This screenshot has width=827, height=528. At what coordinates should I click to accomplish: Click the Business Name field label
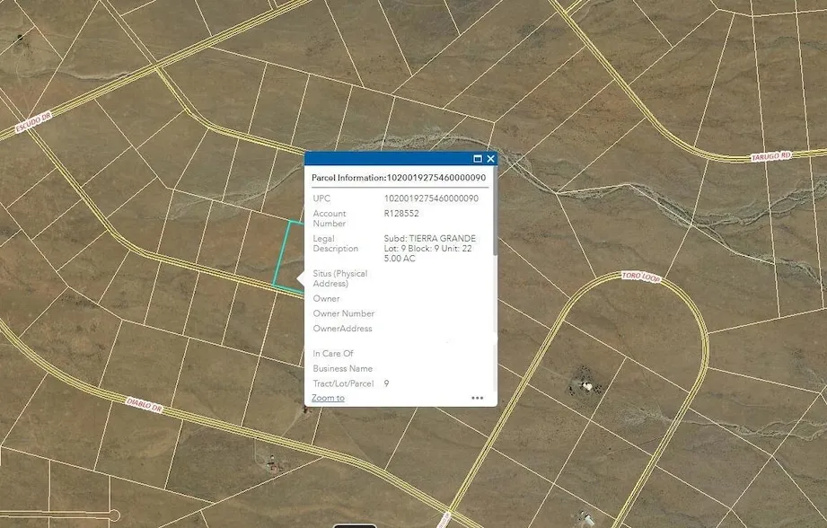pos(342,368)
